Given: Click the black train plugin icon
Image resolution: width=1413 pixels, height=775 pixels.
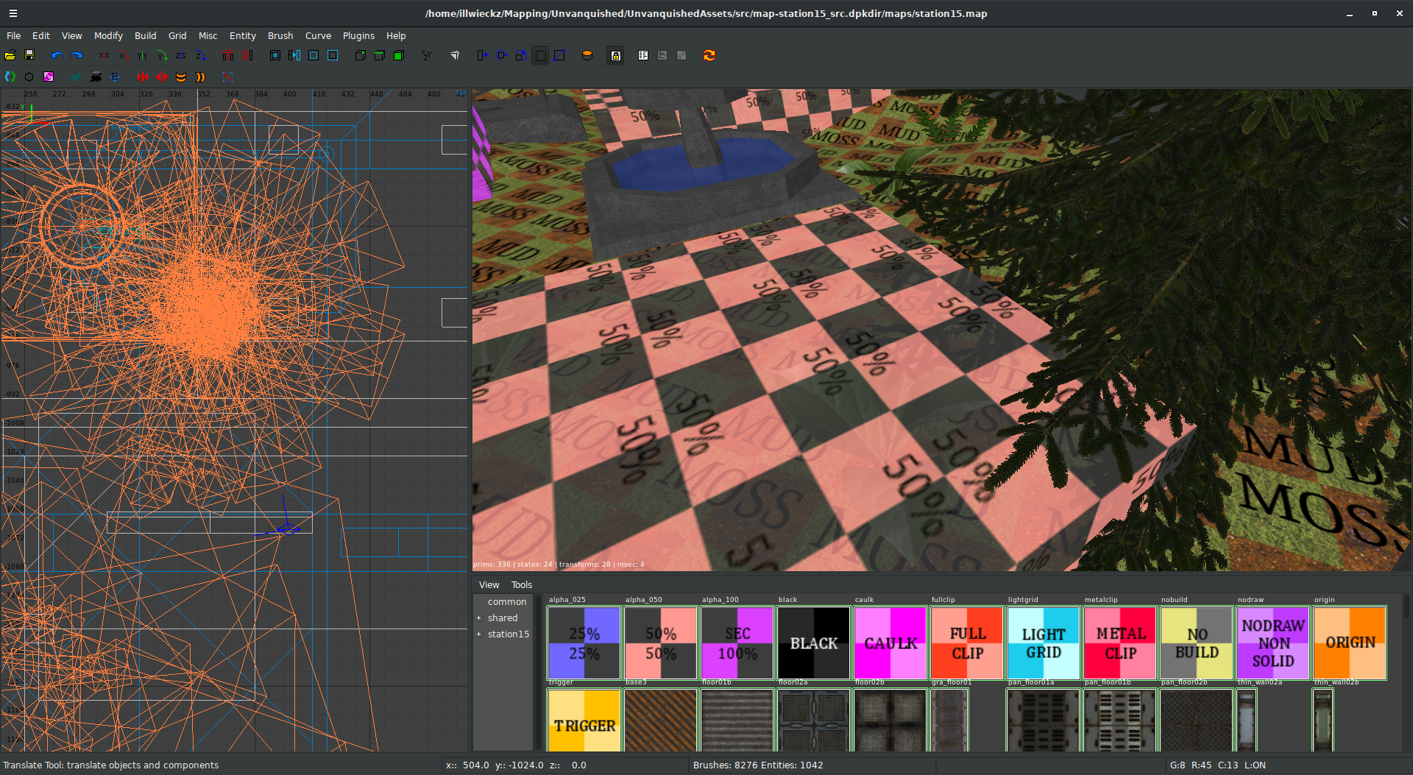Looking at the screenshot, I should (96, 77).
